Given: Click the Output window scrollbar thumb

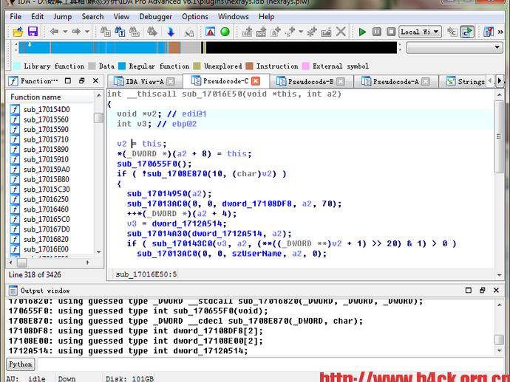Looking at the screenshot, I should pos(499,339).
